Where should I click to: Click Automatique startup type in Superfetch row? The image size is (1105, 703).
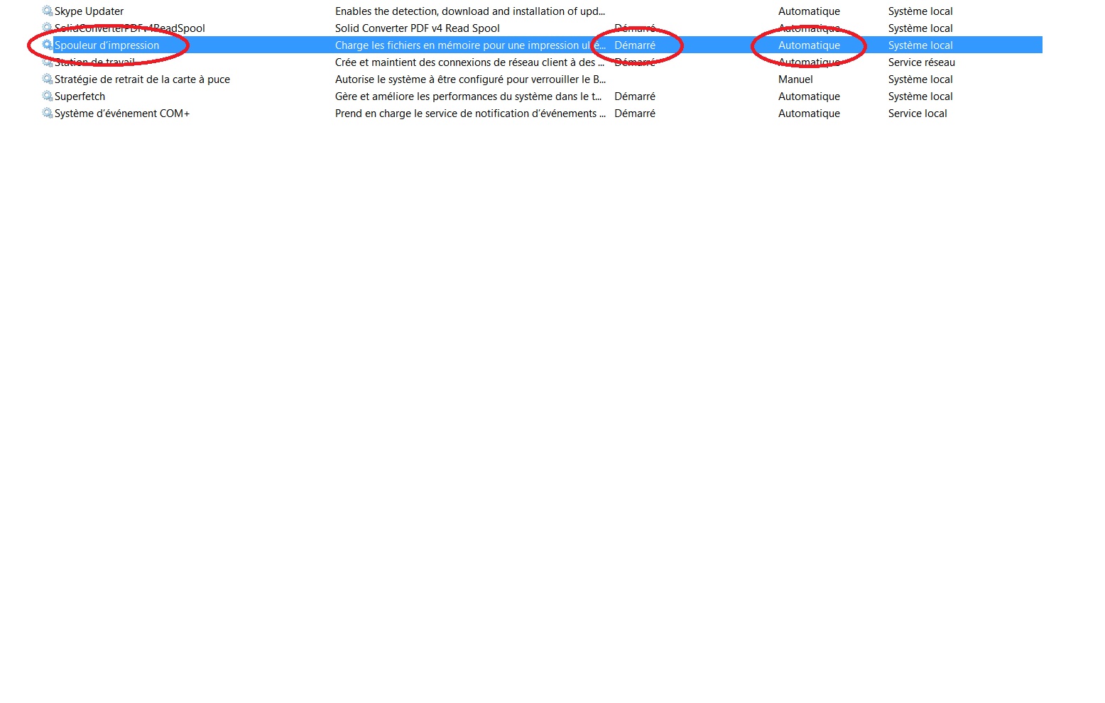coord(809,96)
